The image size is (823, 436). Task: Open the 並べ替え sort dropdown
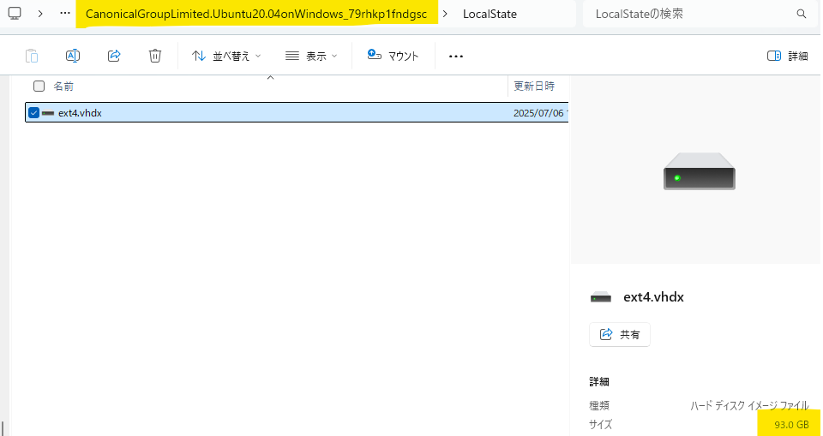(226, 56)
